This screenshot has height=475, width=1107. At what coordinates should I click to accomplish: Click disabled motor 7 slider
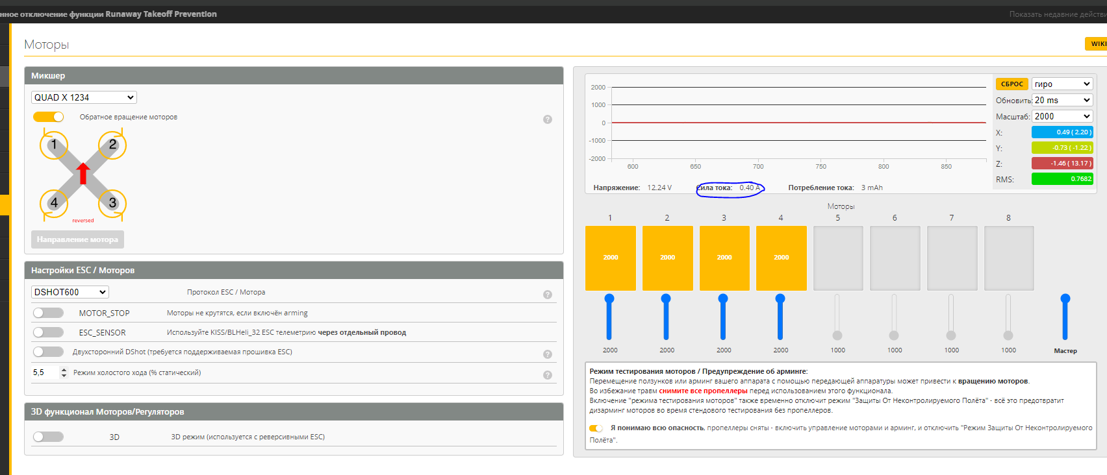(951, 317)
